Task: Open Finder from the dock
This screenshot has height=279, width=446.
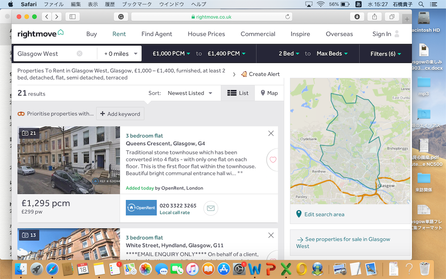Action: tap(21, 269)
